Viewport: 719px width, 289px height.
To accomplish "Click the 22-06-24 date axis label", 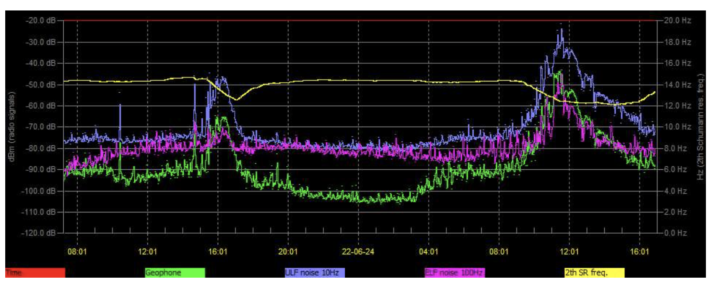I will tap(358, 252).
